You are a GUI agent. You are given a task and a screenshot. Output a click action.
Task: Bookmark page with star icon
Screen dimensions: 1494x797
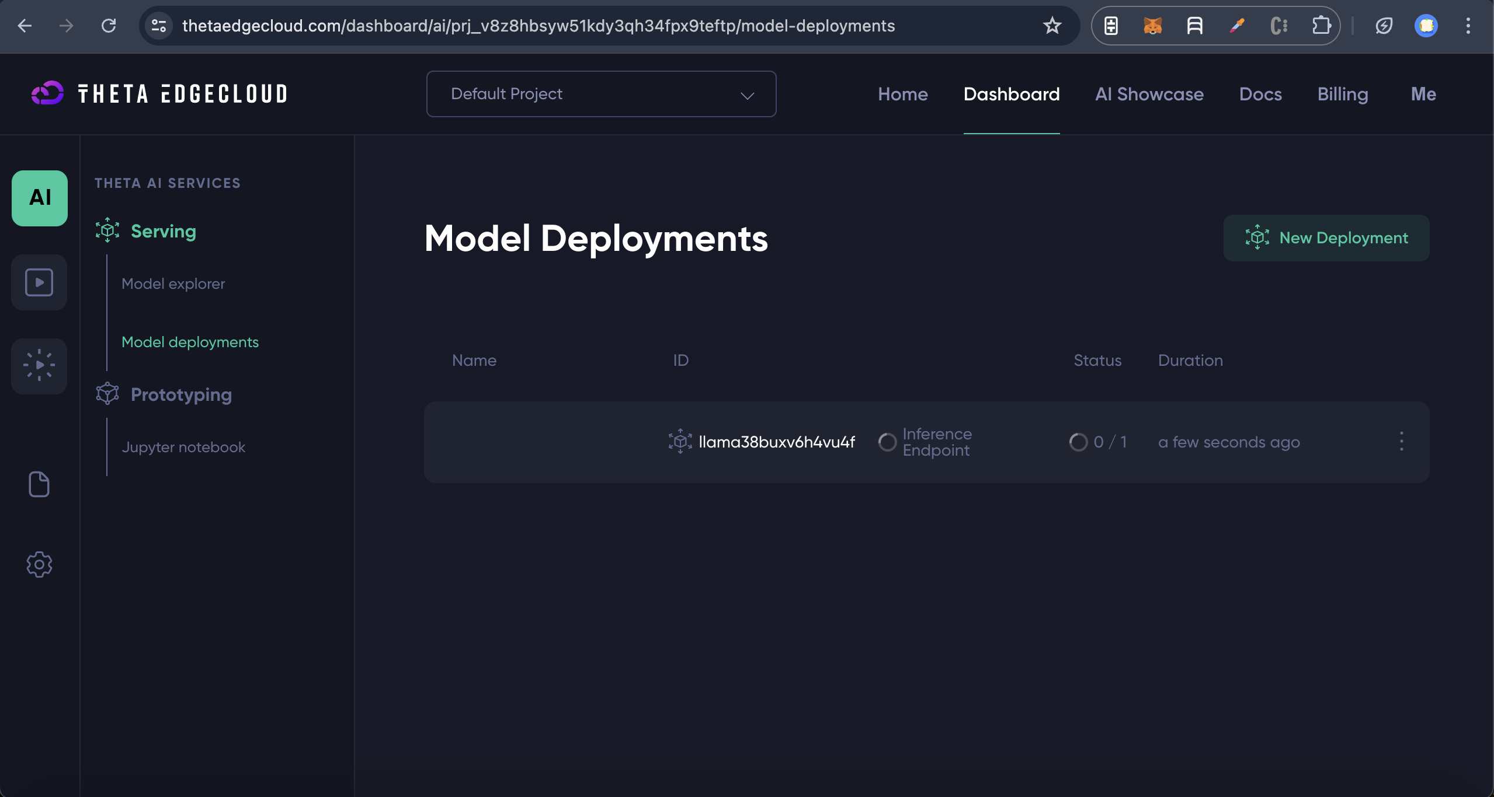point(1052,26)
